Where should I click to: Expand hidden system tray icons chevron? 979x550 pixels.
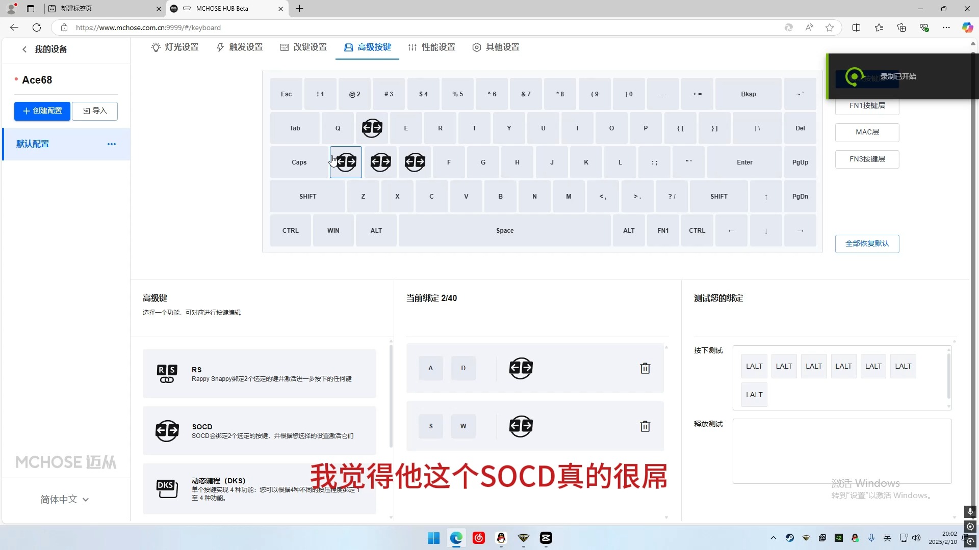point(773,538)
